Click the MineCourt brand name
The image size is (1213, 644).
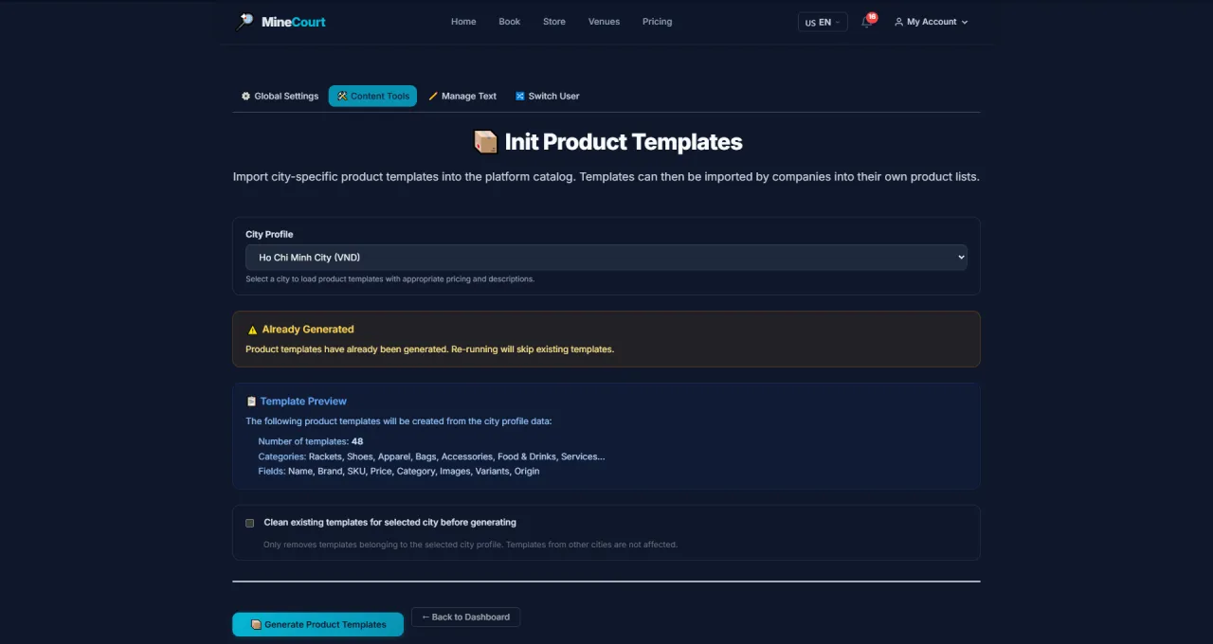coord(294,22)
